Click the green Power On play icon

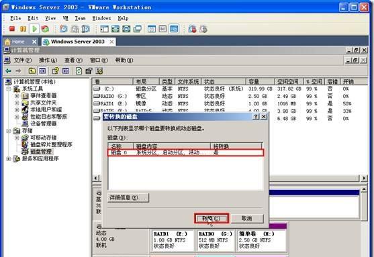34,29
